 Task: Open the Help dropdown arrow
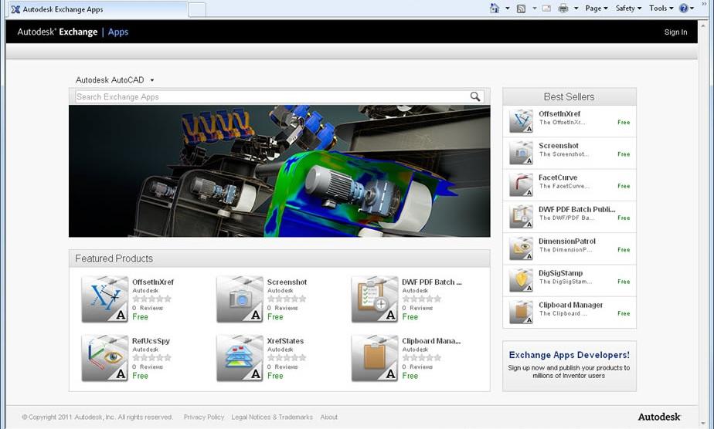tap(692, 8)
